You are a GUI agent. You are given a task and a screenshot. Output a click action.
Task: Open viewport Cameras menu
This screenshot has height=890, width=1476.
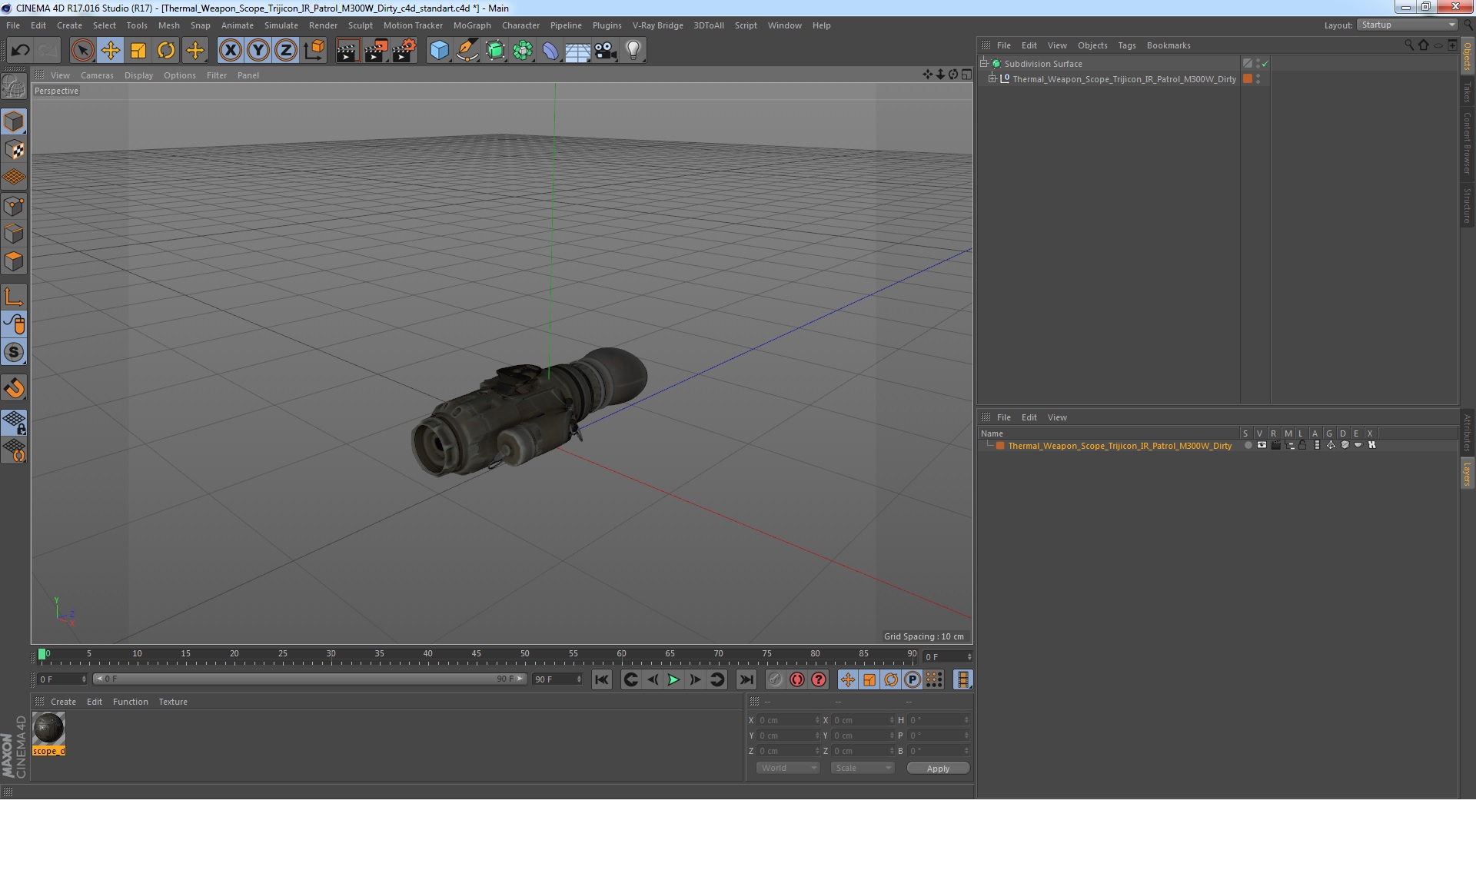(x=97, y=75)
